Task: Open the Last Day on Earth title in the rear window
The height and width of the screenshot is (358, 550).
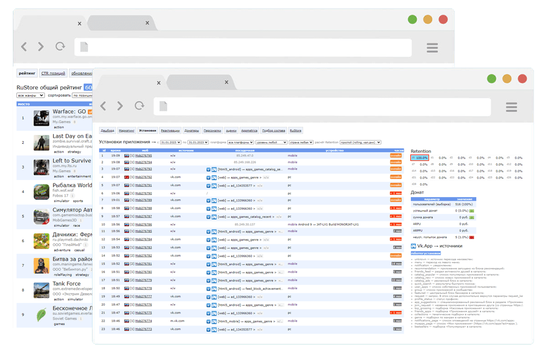Action: [72, 136]
